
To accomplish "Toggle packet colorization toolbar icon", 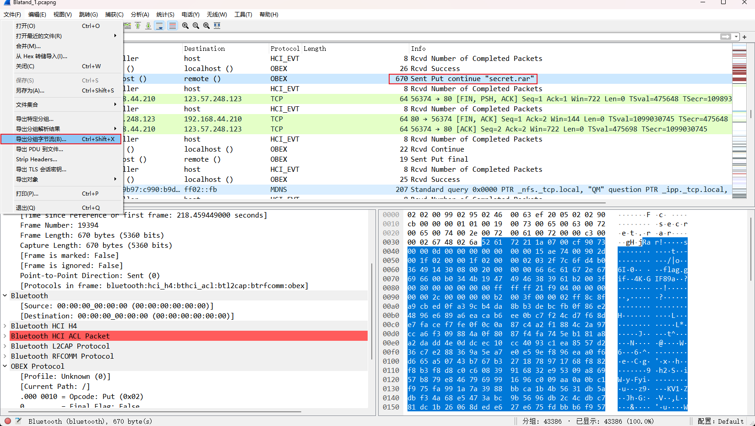I will point(172,26).
